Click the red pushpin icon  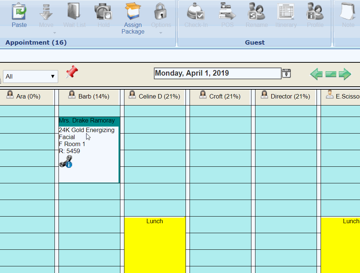[x=72, y=72]
